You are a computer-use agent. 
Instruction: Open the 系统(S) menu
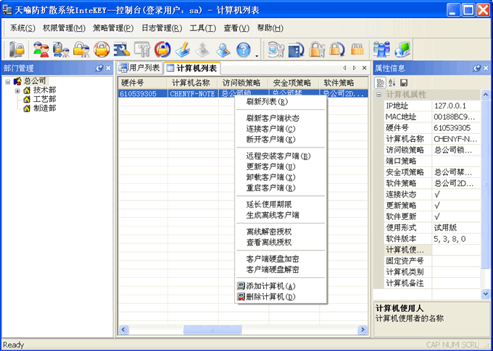pos(22,28)
